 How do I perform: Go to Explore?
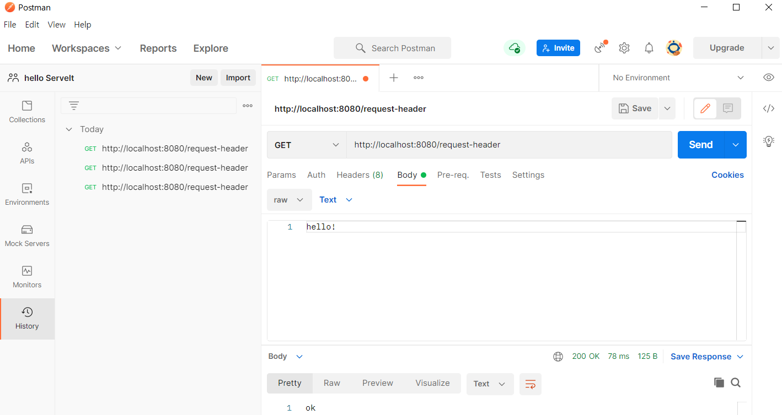pos(211,48)
